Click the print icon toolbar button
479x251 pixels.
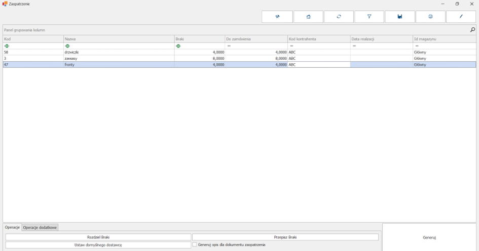click(x=430, y=17)
